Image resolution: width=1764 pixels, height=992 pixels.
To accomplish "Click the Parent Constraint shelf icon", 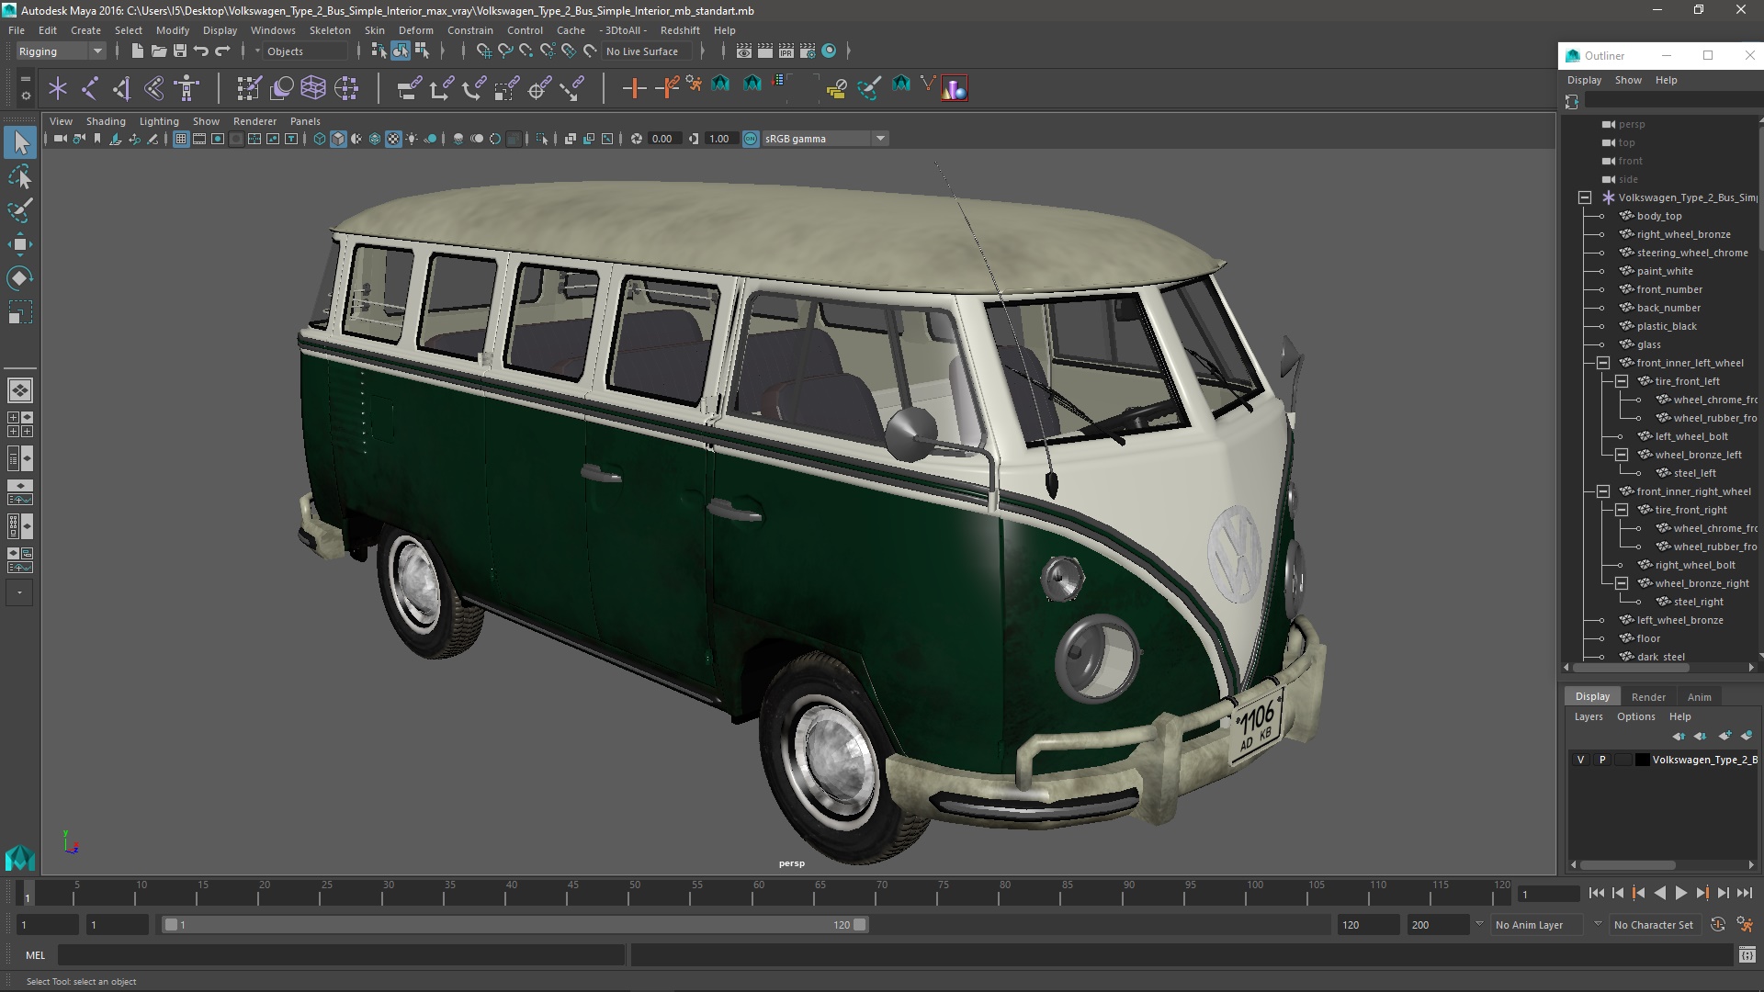I will click(410, 88).
